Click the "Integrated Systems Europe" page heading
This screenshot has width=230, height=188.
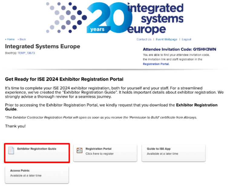[43, 46]
